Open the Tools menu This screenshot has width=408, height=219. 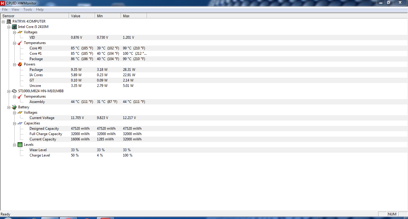coord(28,10)
